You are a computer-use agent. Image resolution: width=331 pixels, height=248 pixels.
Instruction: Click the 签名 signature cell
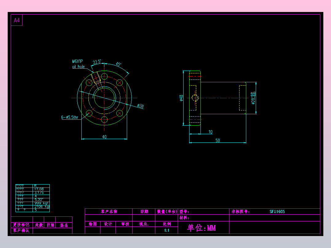click(x=64, y=225)
